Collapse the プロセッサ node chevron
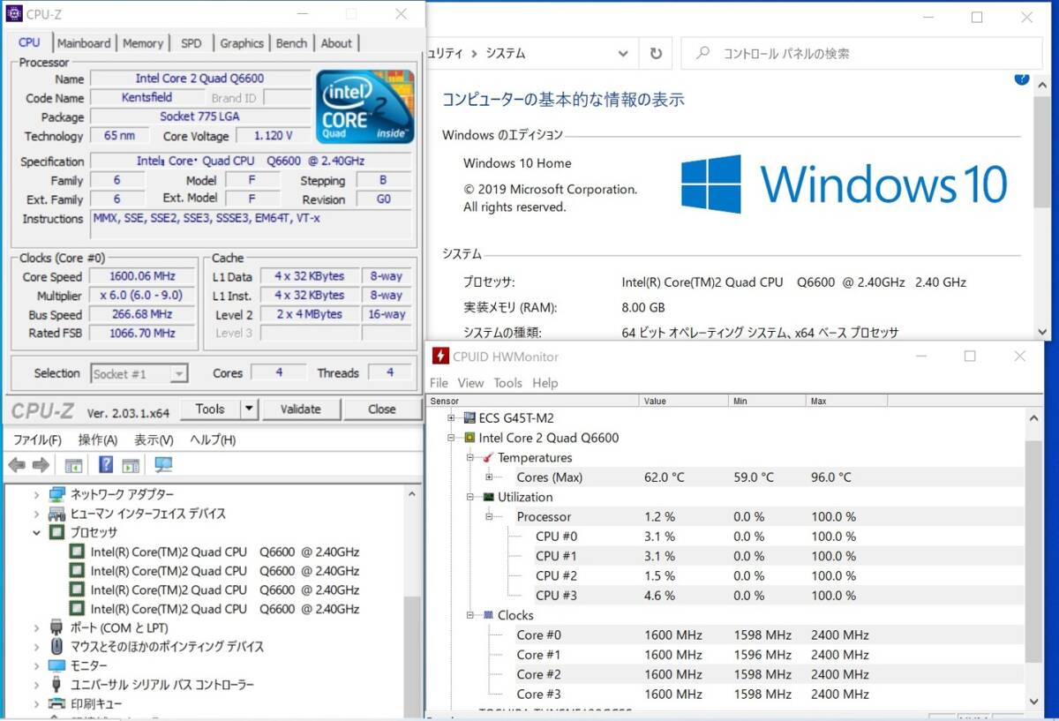The image size is (1059, 721). pyautogui.click(x=36, y=532)
